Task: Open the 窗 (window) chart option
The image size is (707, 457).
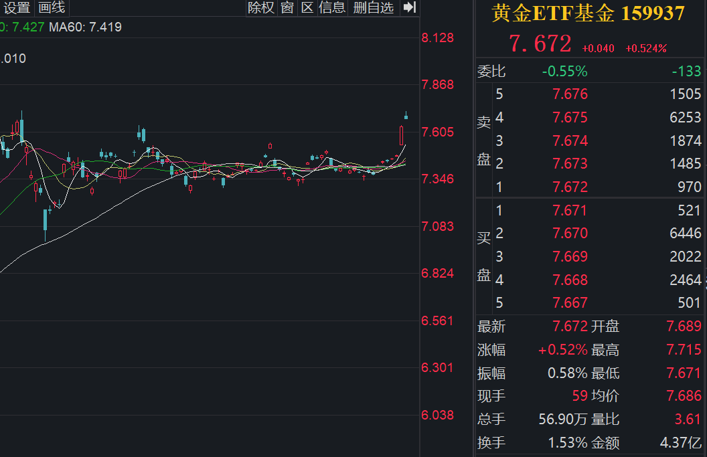Action: (x=287, y=7)
